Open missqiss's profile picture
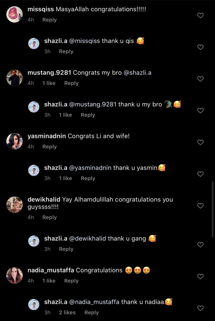Viewport: 215px width, 321px height. click(14, 14)
